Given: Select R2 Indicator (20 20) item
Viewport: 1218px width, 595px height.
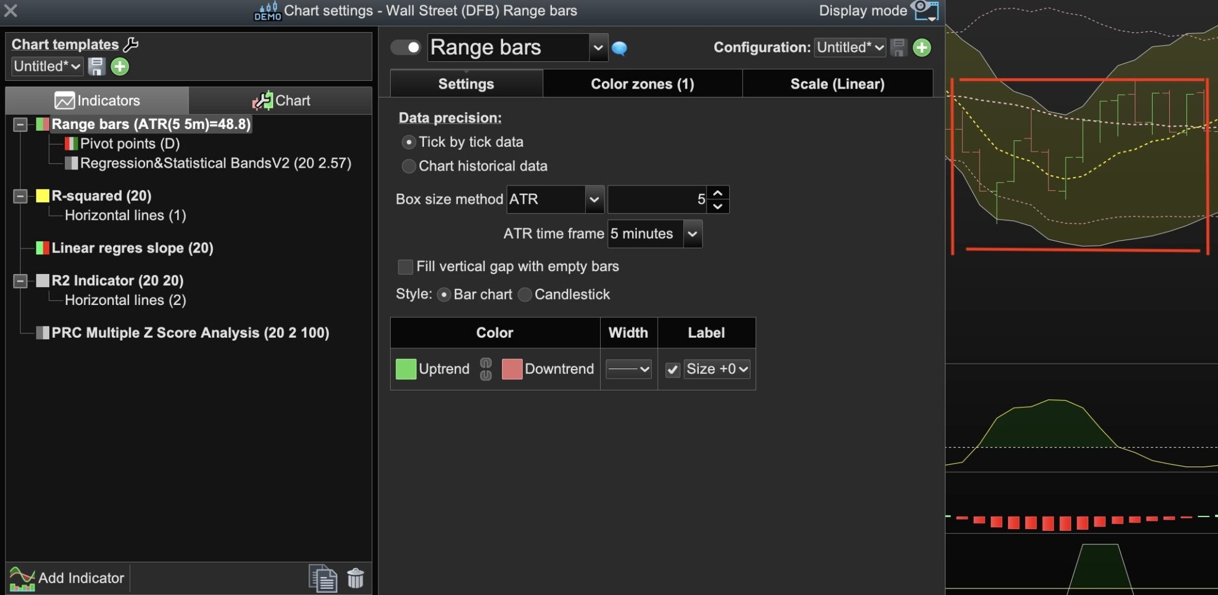Looking at the screenshot, I should tap(117, 281).
